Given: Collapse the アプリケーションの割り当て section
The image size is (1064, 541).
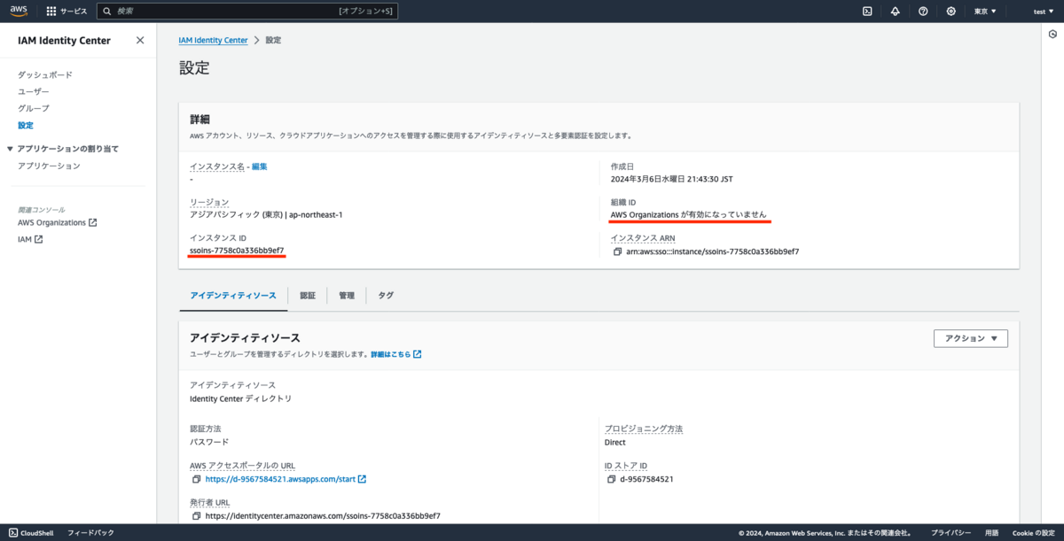Looking at the screenshot, I should click(x=11, y=149).
